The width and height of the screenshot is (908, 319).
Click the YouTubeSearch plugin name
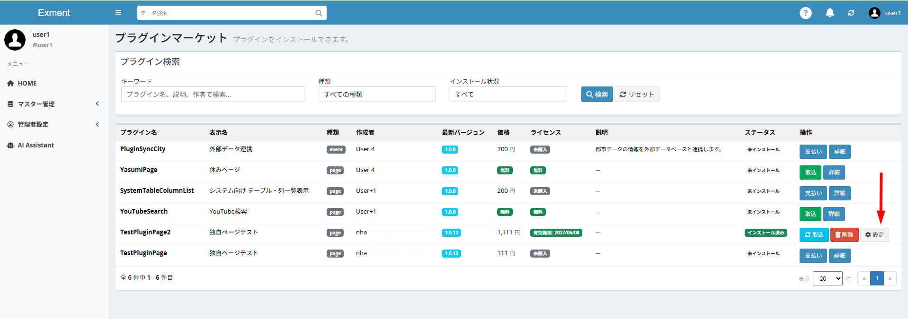click(144, 211)
